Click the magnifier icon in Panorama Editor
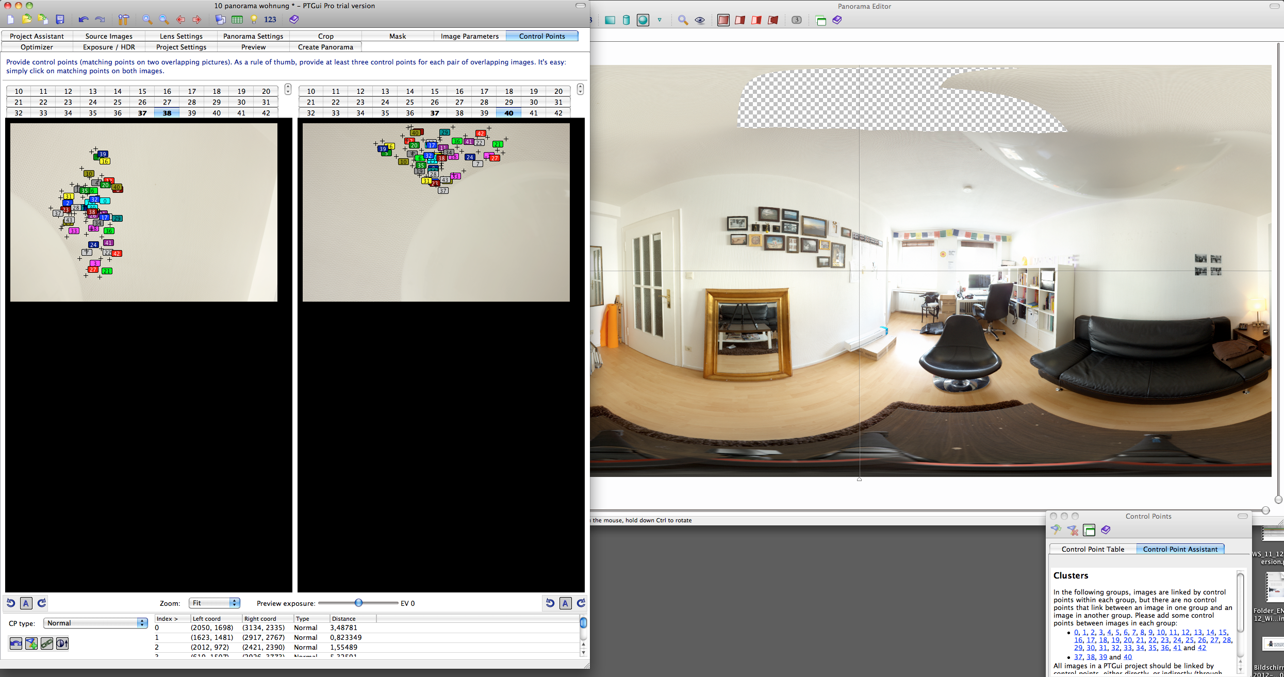This screenshot has width=1284, height=677. pos(683,20)
